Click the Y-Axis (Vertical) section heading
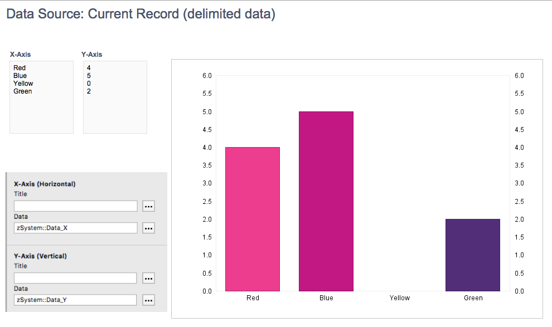552x327 pixels. pos(40,256)
